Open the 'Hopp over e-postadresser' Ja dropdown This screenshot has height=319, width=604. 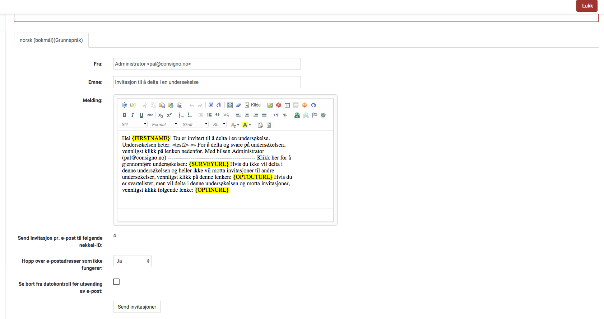click(133, 261)
